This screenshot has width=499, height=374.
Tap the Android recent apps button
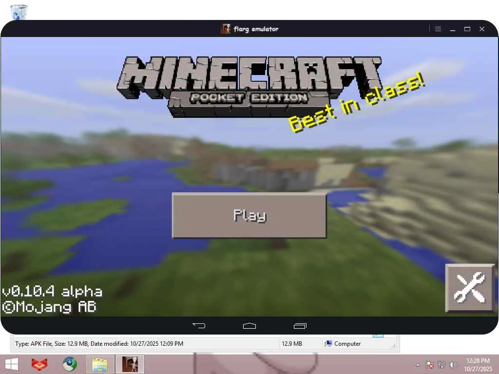[x=300, y=326]
